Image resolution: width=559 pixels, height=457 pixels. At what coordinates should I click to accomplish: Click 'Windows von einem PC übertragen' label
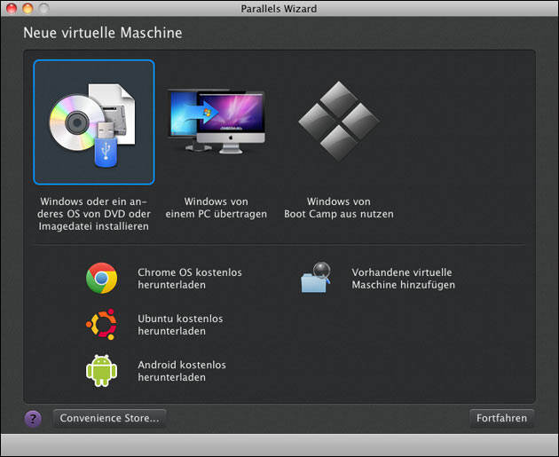pos(216,208)
